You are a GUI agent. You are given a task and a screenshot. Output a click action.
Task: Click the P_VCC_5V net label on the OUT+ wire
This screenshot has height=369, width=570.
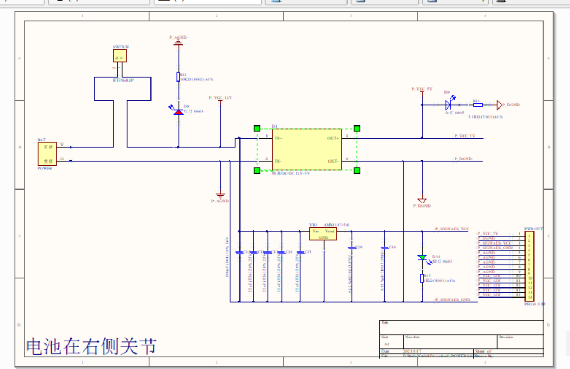(x=465, y=136)
